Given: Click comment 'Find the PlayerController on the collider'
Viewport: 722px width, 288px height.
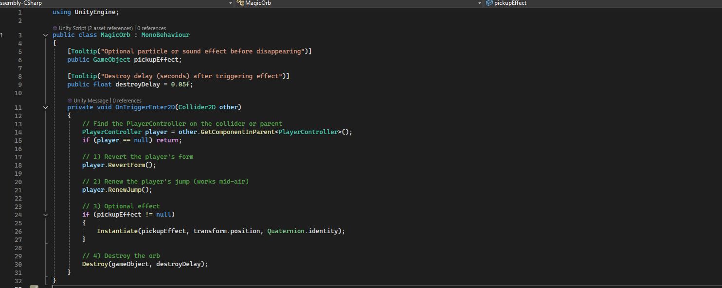Looking at the screenshot, I should (182, 124).
